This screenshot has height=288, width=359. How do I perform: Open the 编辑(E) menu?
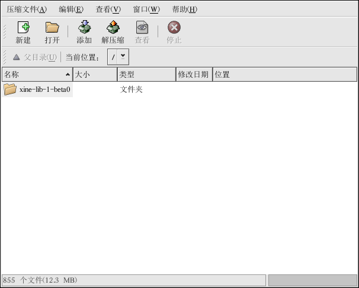click(71, 9)
